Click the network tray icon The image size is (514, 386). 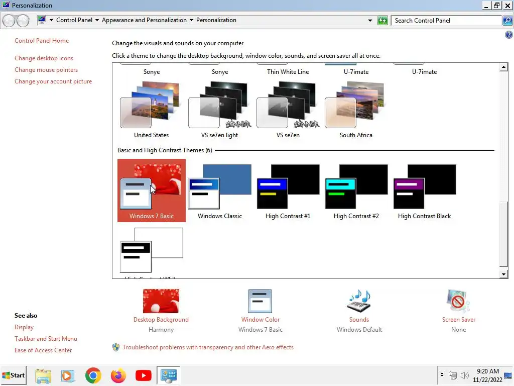coord(453,375)
